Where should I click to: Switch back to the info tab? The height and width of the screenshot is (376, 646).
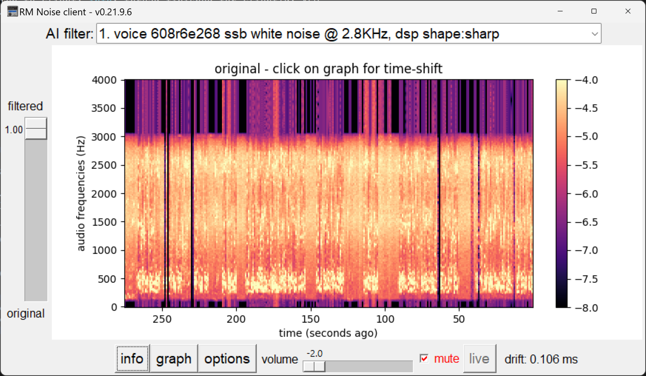click(x=132, y=358)
